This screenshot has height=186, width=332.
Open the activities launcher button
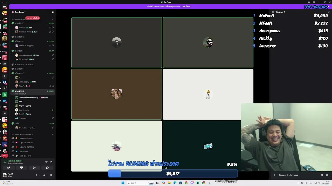34,168
